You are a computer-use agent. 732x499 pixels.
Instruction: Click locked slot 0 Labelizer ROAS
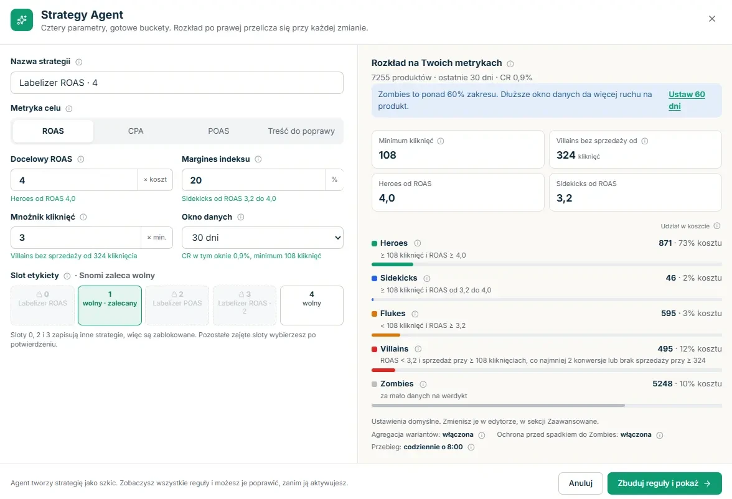[x=42, y=305]
